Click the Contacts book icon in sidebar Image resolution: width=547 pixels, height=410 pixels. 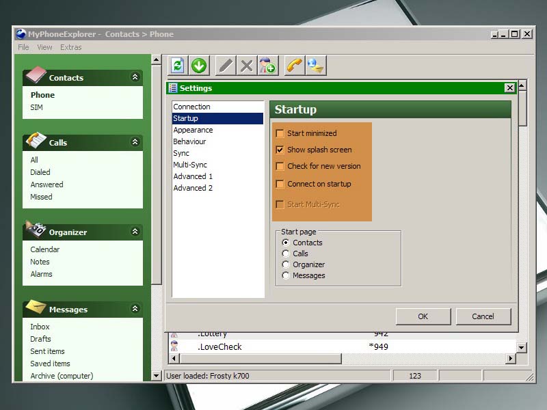pos(36,75)
